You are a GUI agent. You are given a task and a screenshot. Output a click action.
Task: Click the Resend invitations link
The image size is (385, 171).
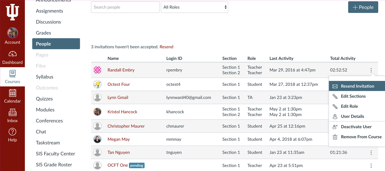(166, 47)
